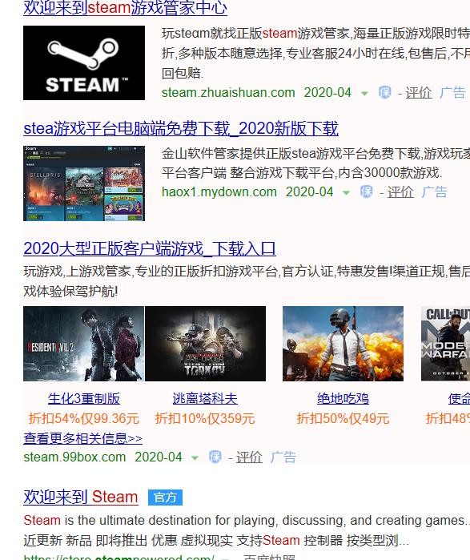Screen dimensions: 470x560
Task: Open 评价 link for haox1.mydown.com result
Action: (x=400, y=192)
